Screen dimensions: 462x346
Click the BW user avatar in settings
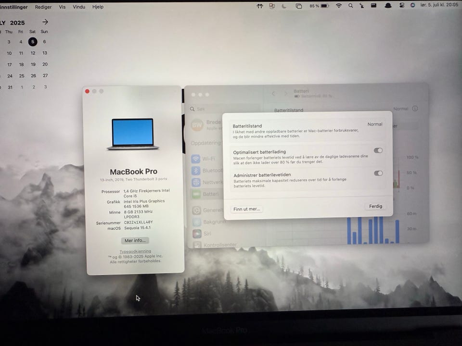197,125
